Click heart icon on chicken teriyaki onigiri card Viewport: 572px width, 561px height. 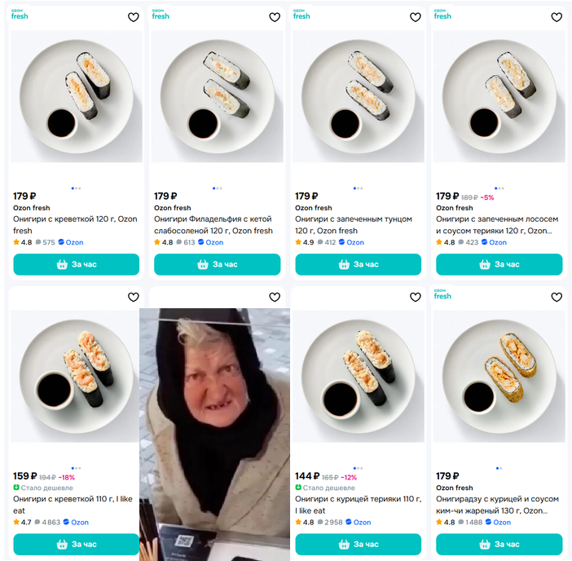[x=416, y=297]
